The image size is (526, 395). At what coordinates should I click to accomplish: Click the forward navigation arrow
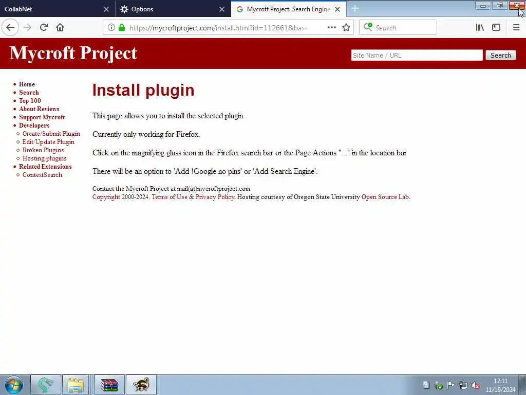pos(28,28)
